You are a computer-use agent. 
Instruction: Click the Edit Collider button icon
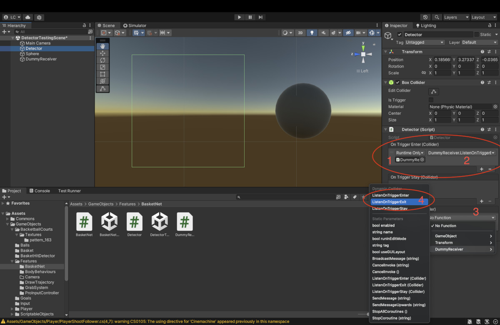click(434, 91)
